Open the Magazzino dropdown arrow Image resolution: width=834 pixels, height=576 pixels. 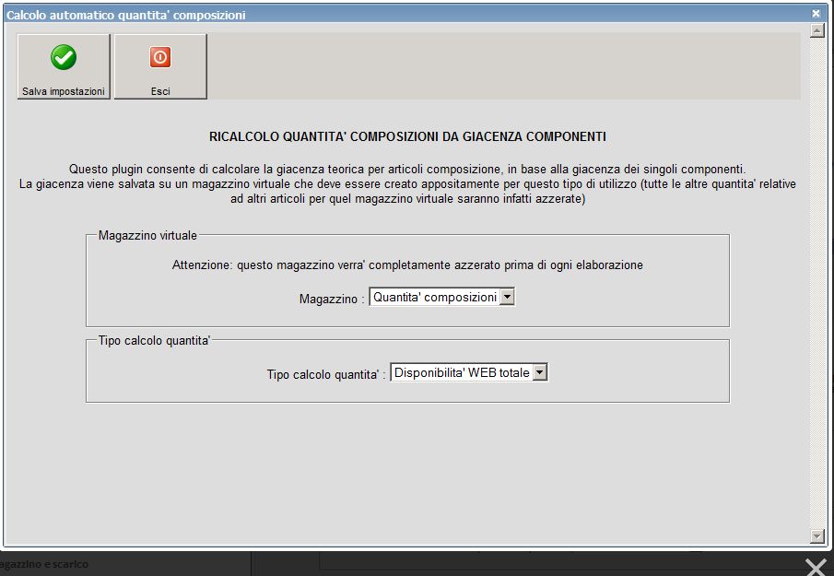pos(508,297)
